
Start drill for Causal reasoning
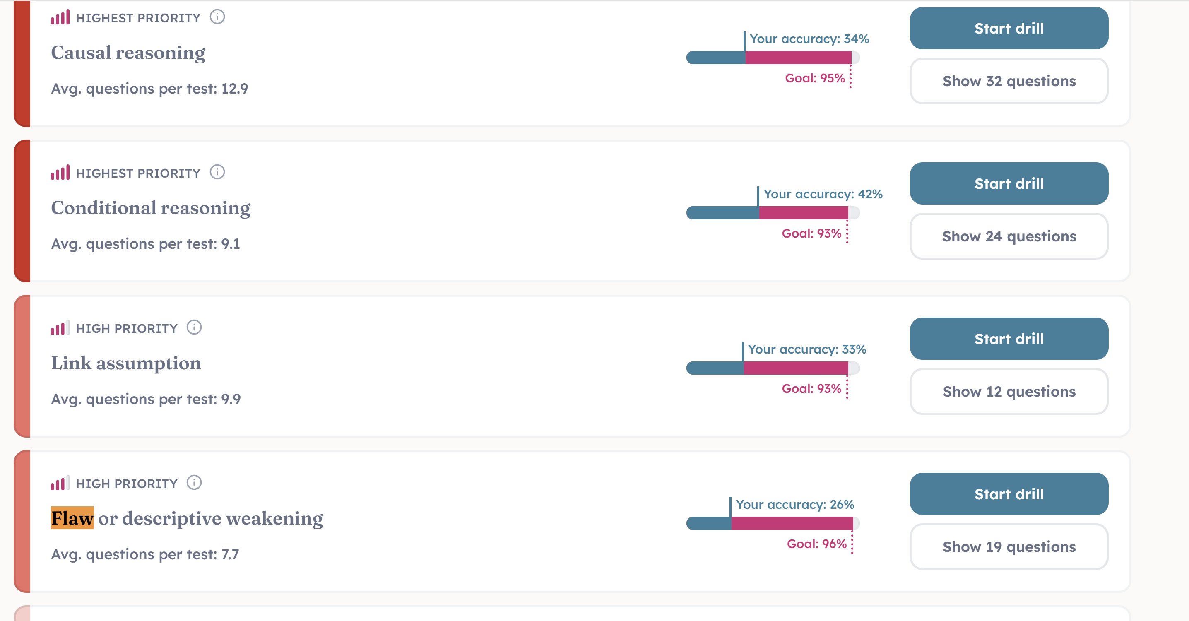pyautogui.click(x=1009, y=29)
